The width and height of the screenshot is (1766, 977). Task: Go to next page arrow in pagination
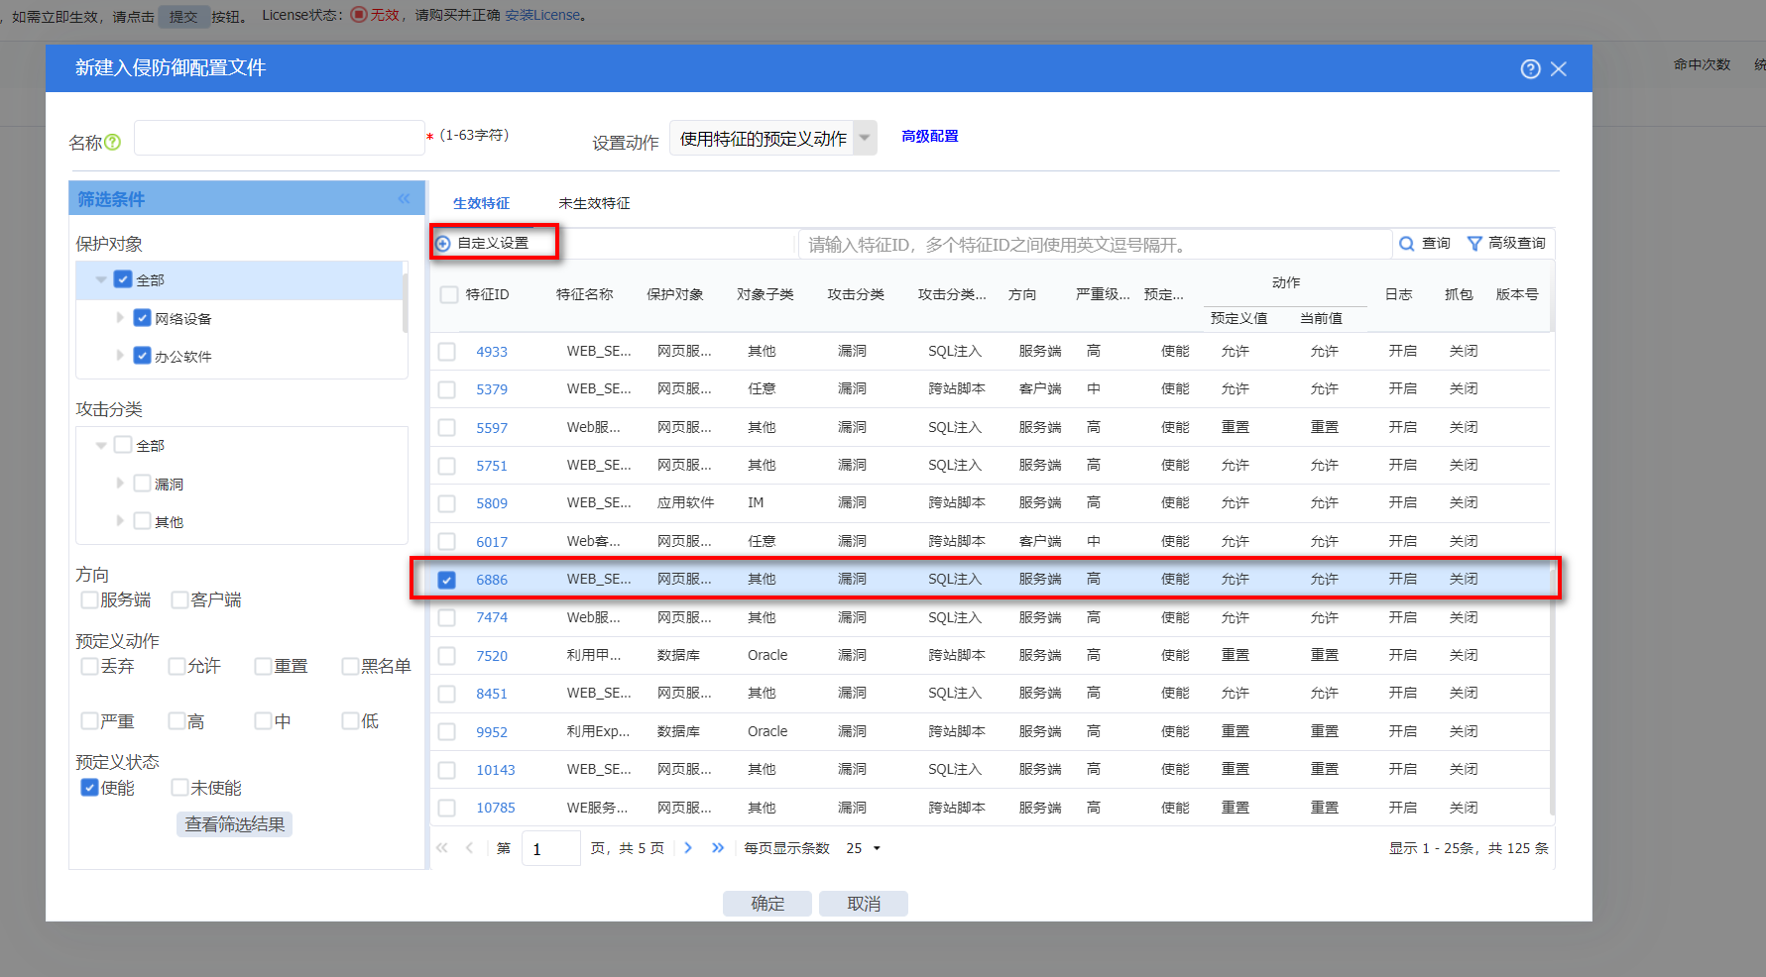(688, 848)
